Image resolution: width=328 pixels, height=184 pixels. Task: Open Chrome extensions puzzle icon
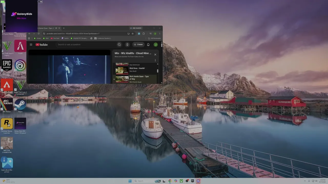point(143,33)
